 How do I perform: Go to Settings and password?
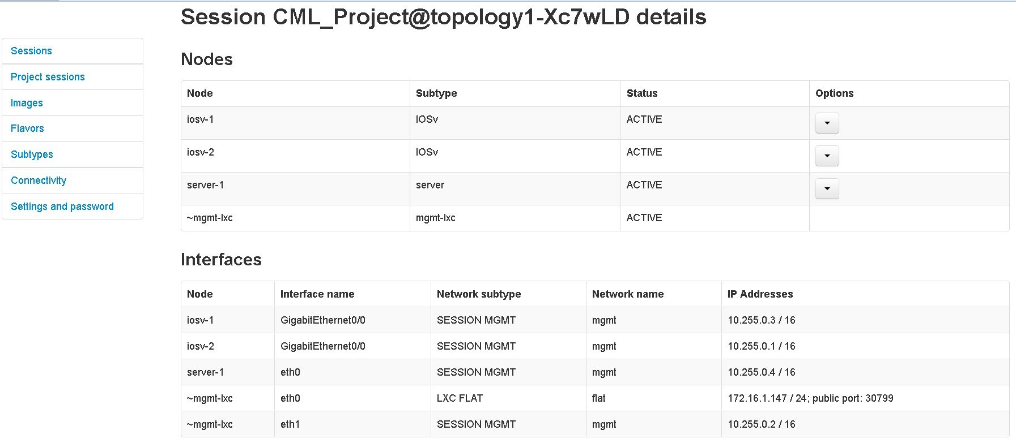point(62,207)
